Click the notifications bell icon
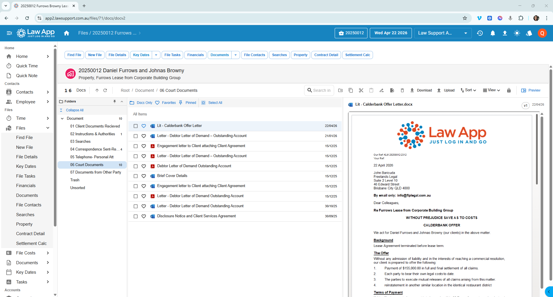Image resolution: width=553 pixels, height=297 pixels. 493,33
